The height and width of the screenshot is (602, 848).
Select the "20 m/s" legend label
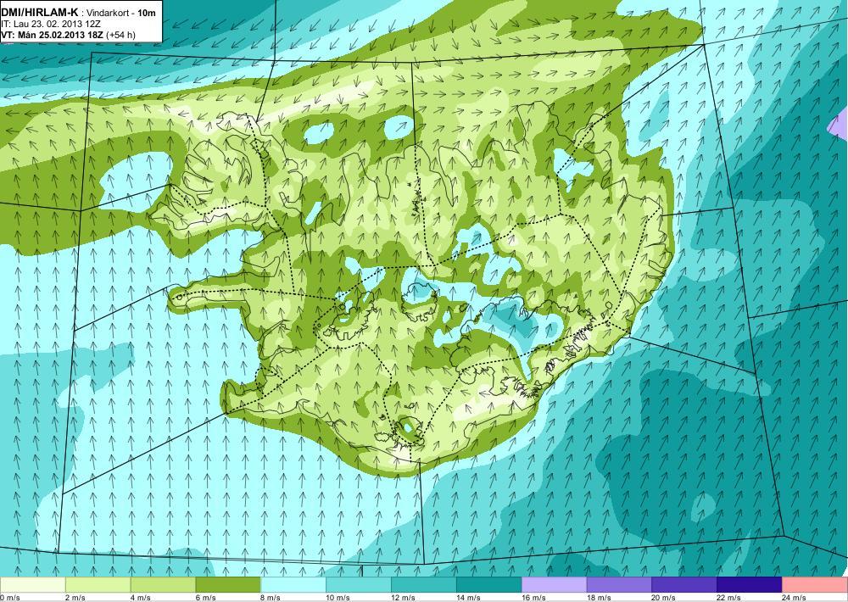pos(664,598)
